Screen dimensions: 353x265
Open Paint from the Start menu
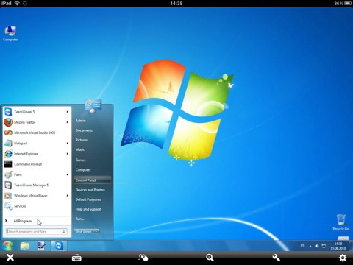click(36, 174)
